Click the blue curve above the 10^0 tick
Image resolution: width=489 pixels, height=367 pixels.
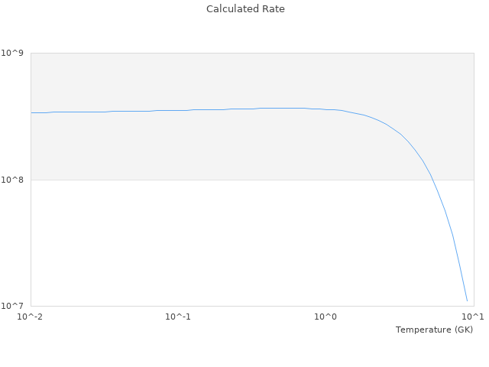[x=325, y=109]
